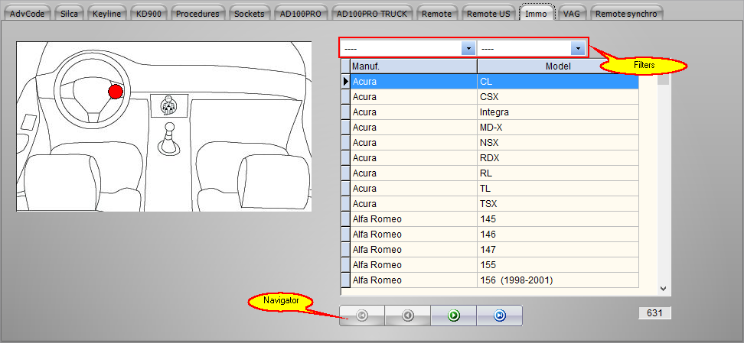744x343 pixels.
Task: Click the Manuf. column header
Action: pyautogui.click(x=413, y=66)
